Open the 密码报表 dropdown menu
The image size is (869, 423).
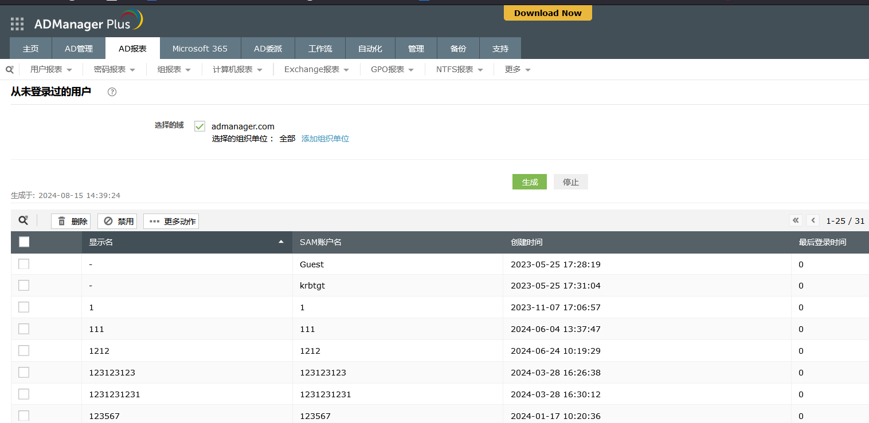[114, 69]
